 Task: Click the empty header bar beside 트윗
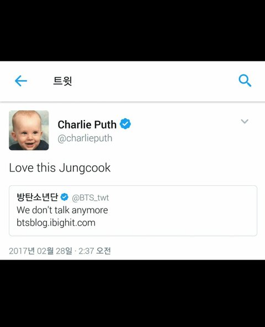pyautogui.click(x=155, y=81)
